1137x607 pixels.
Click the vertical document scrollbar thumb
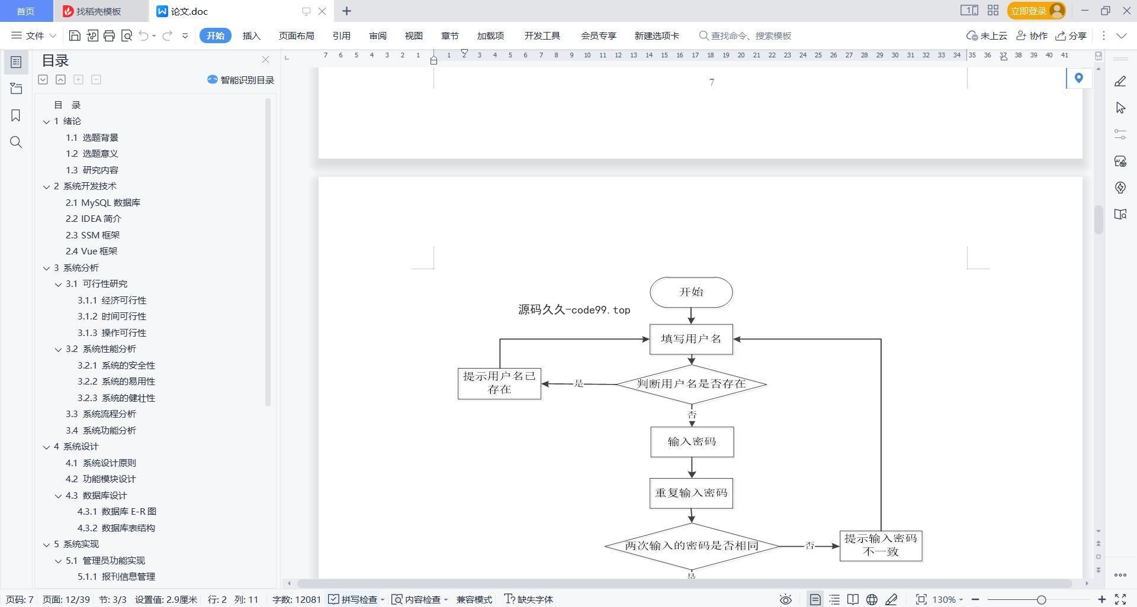1099,219
